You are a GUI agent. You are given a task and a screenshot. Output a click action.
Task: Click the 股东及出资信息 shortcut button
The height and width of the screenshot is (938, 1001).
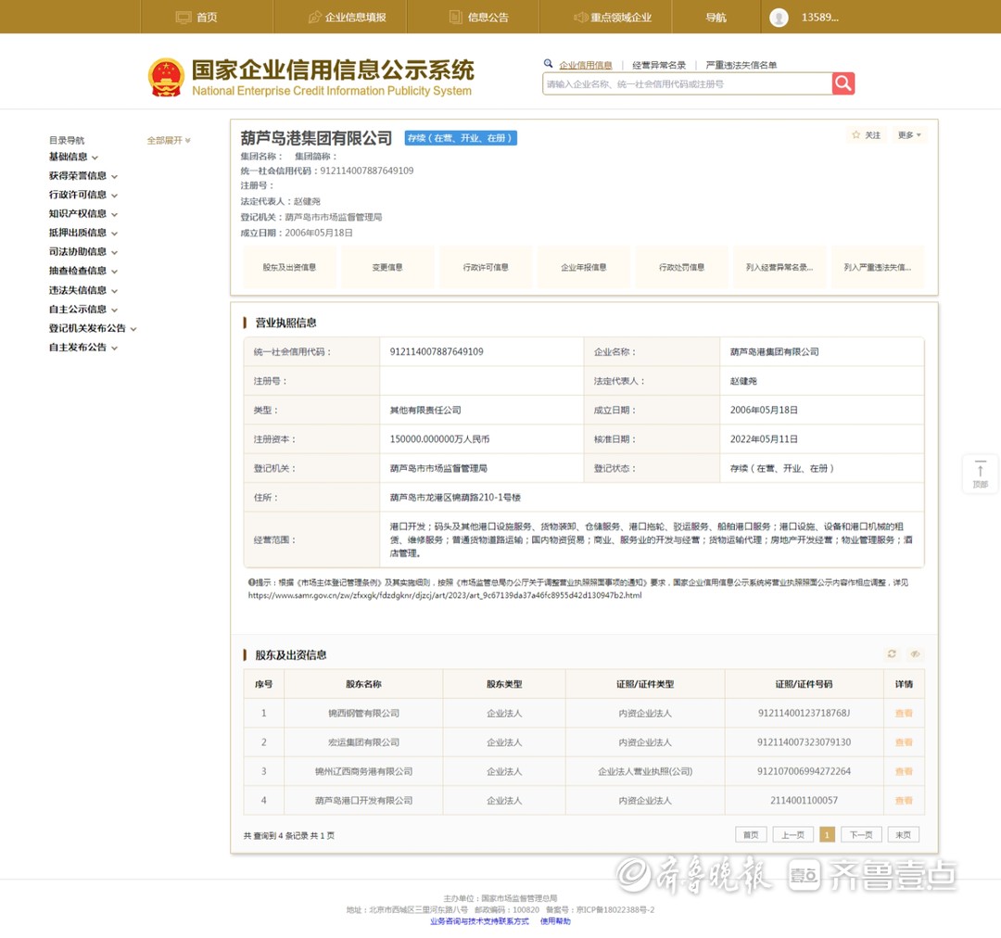point(289,267)
